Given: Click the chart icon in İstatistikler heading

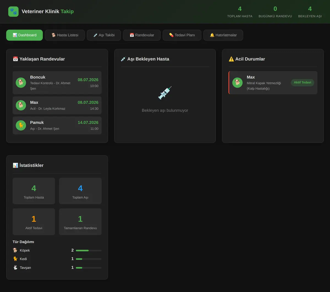Looking at the screenshot, I should tap(15, 165).
